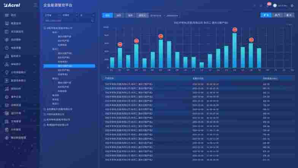Open the home icon item in the sidebar
The width and height of the screenshot is (298, 168).
(x=7, y=15)
